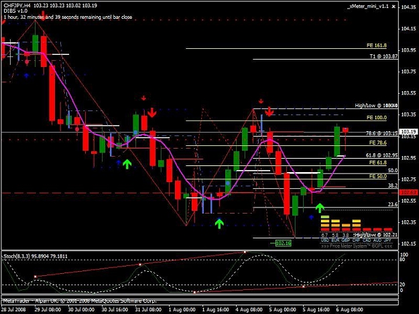
Task: Click the 78.6 @ 103.15 retracement label
Action: coord(381,133)
